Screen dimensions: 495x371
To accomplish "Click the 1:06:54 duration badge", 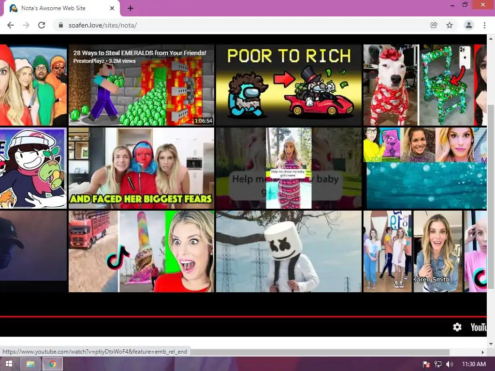I will point(204,121).
